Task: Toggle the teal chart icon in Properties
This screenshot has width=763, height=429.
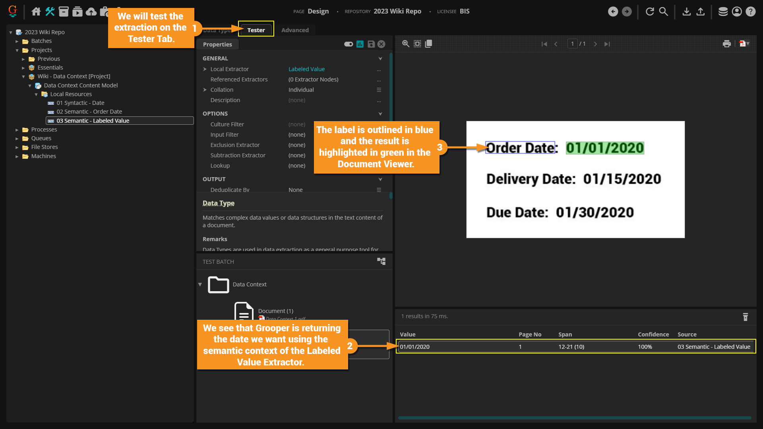Action: point(360,44)
